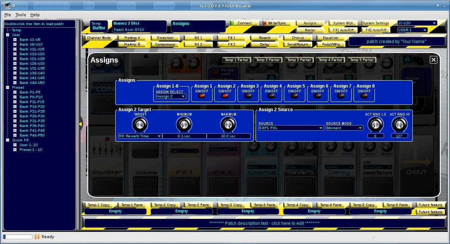The height and width of the screenshot is (244, 450).
Task: Open the Tools menu
Action: pyautogui.click(x=21, y=15)
